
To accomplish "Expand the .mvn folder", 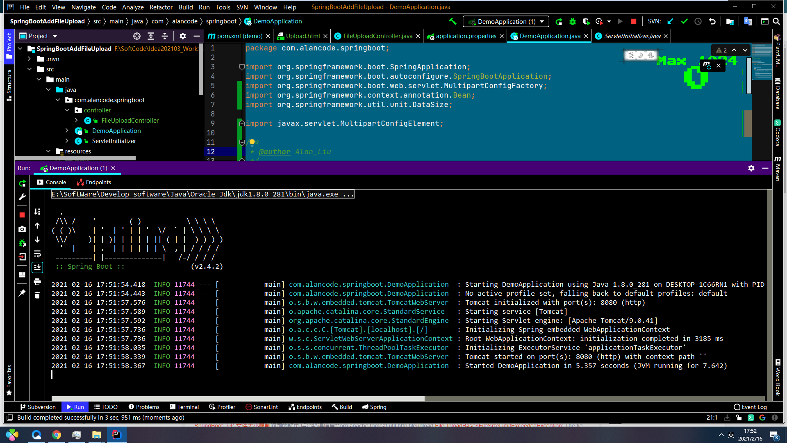I will (30, 59).
